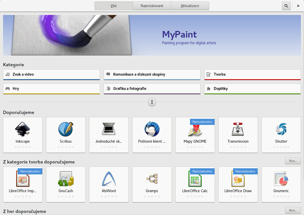
Task: Open the Transmission app icon
Action: [x=238, y=129]
